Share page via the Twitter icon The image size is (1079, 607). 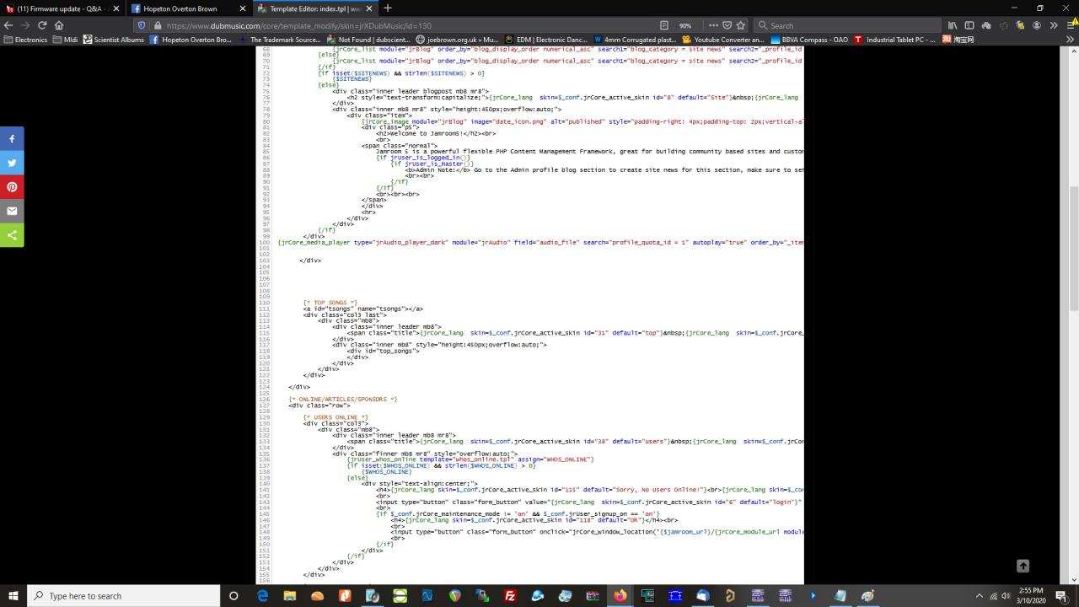pyautogui.click(x=12, y=163)
